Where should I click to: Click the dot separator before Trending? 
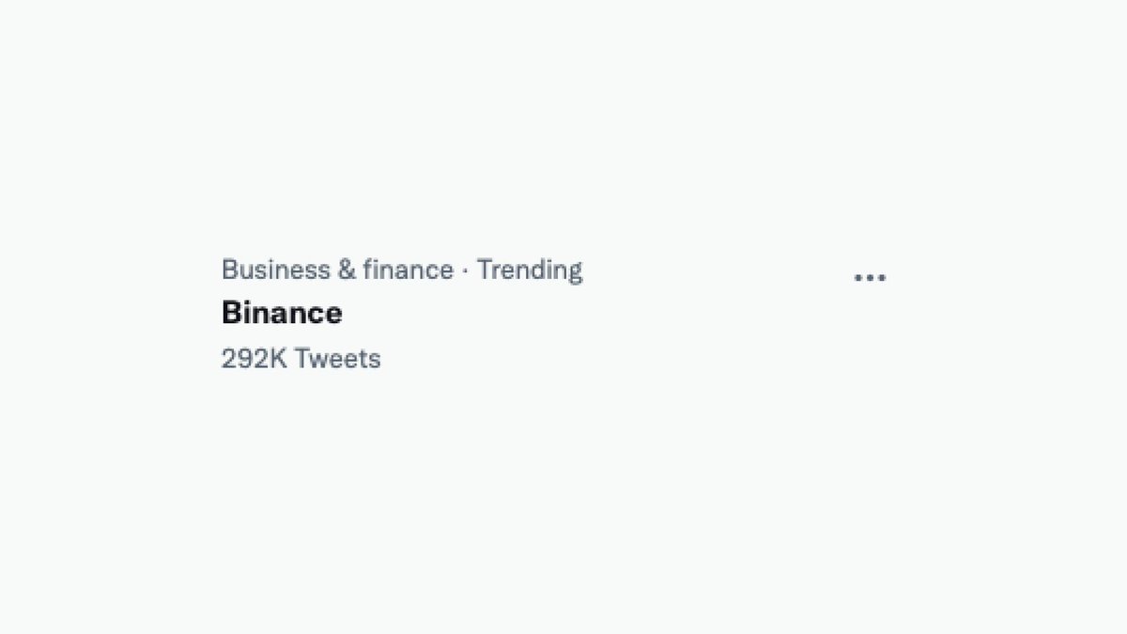click(x=465, y=271)
